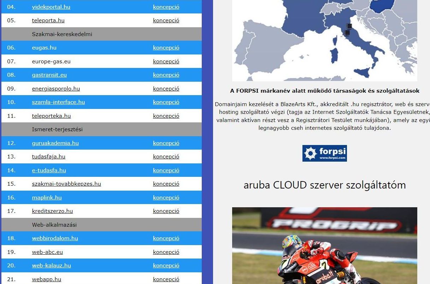Click koncepció next to e-tudasfa.hu
This screenshot has width=430, height=284.
pyautogui.click(x=166, y=170)
